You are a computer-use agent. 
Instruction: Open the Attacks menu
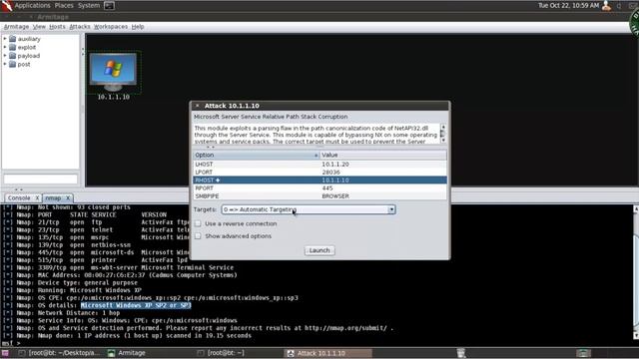pos(80,27)
